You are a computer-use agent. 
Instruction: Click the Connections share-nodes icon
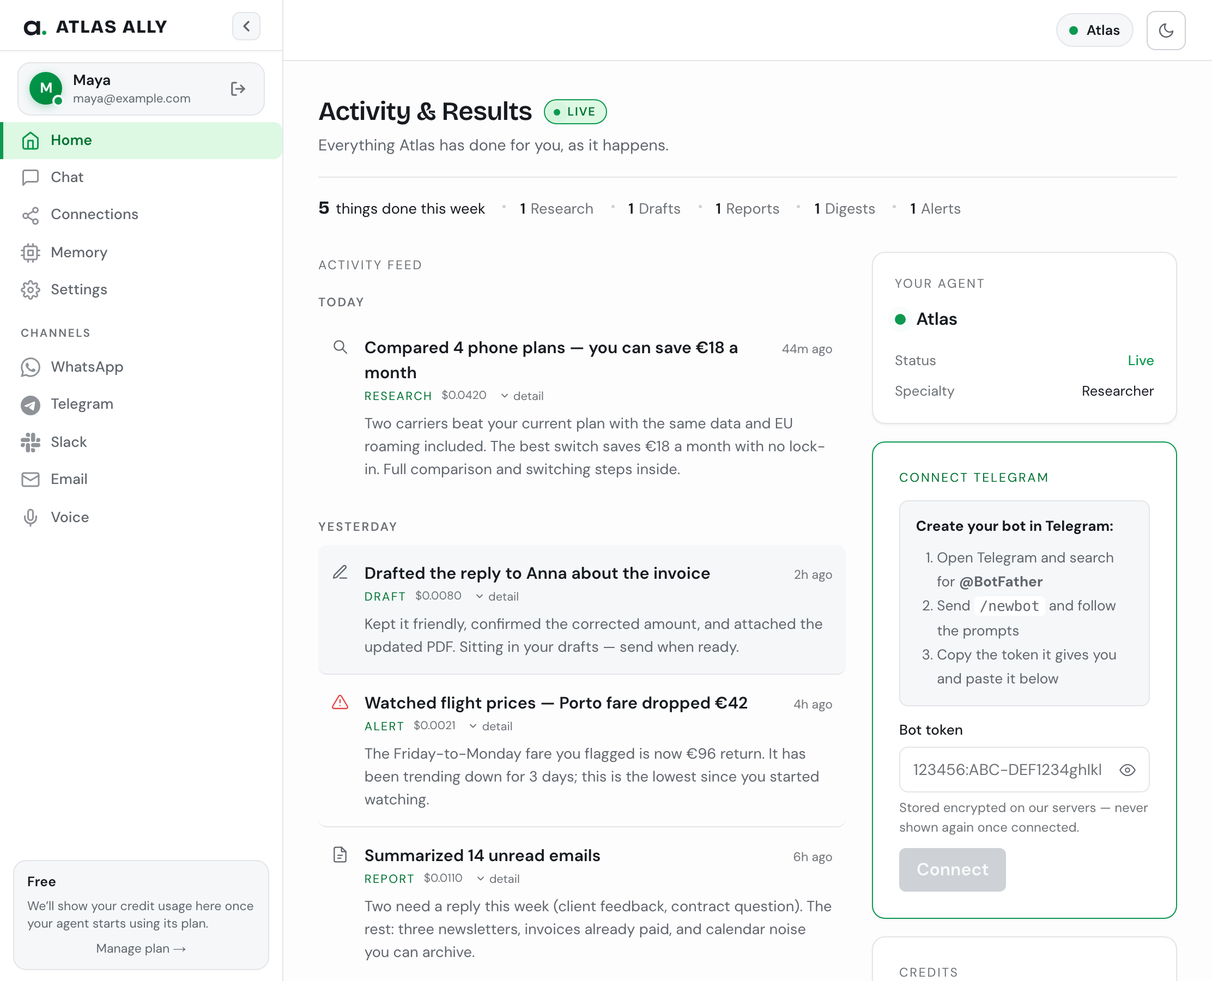[x=31, y=215]
